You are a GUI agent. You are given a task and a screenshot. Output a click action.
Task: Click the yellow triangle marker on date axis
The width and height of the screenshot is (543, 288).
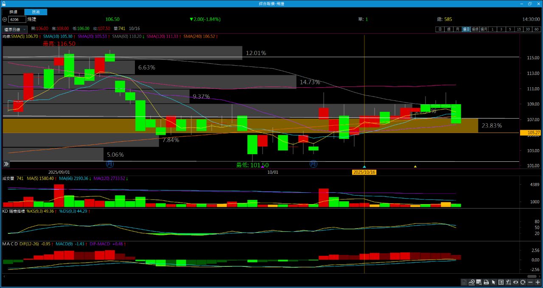click(415, 167)
